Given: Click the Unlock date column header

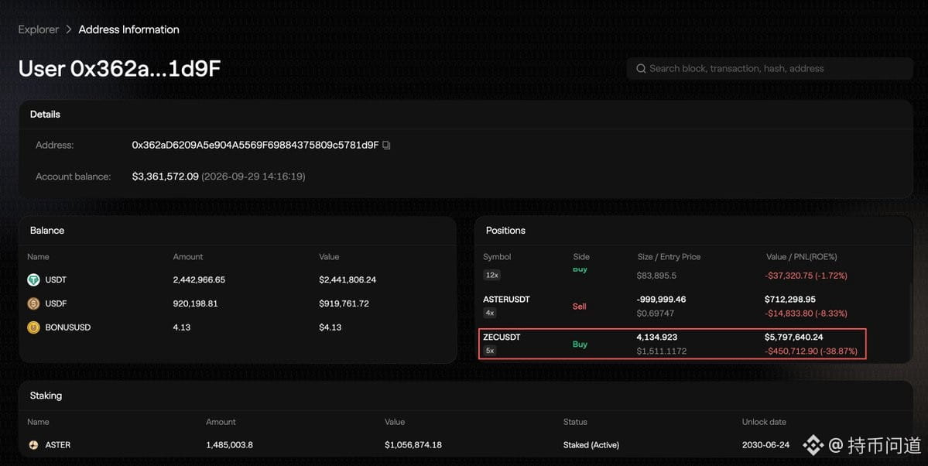Looking at the screenshot, I should 764,422.
